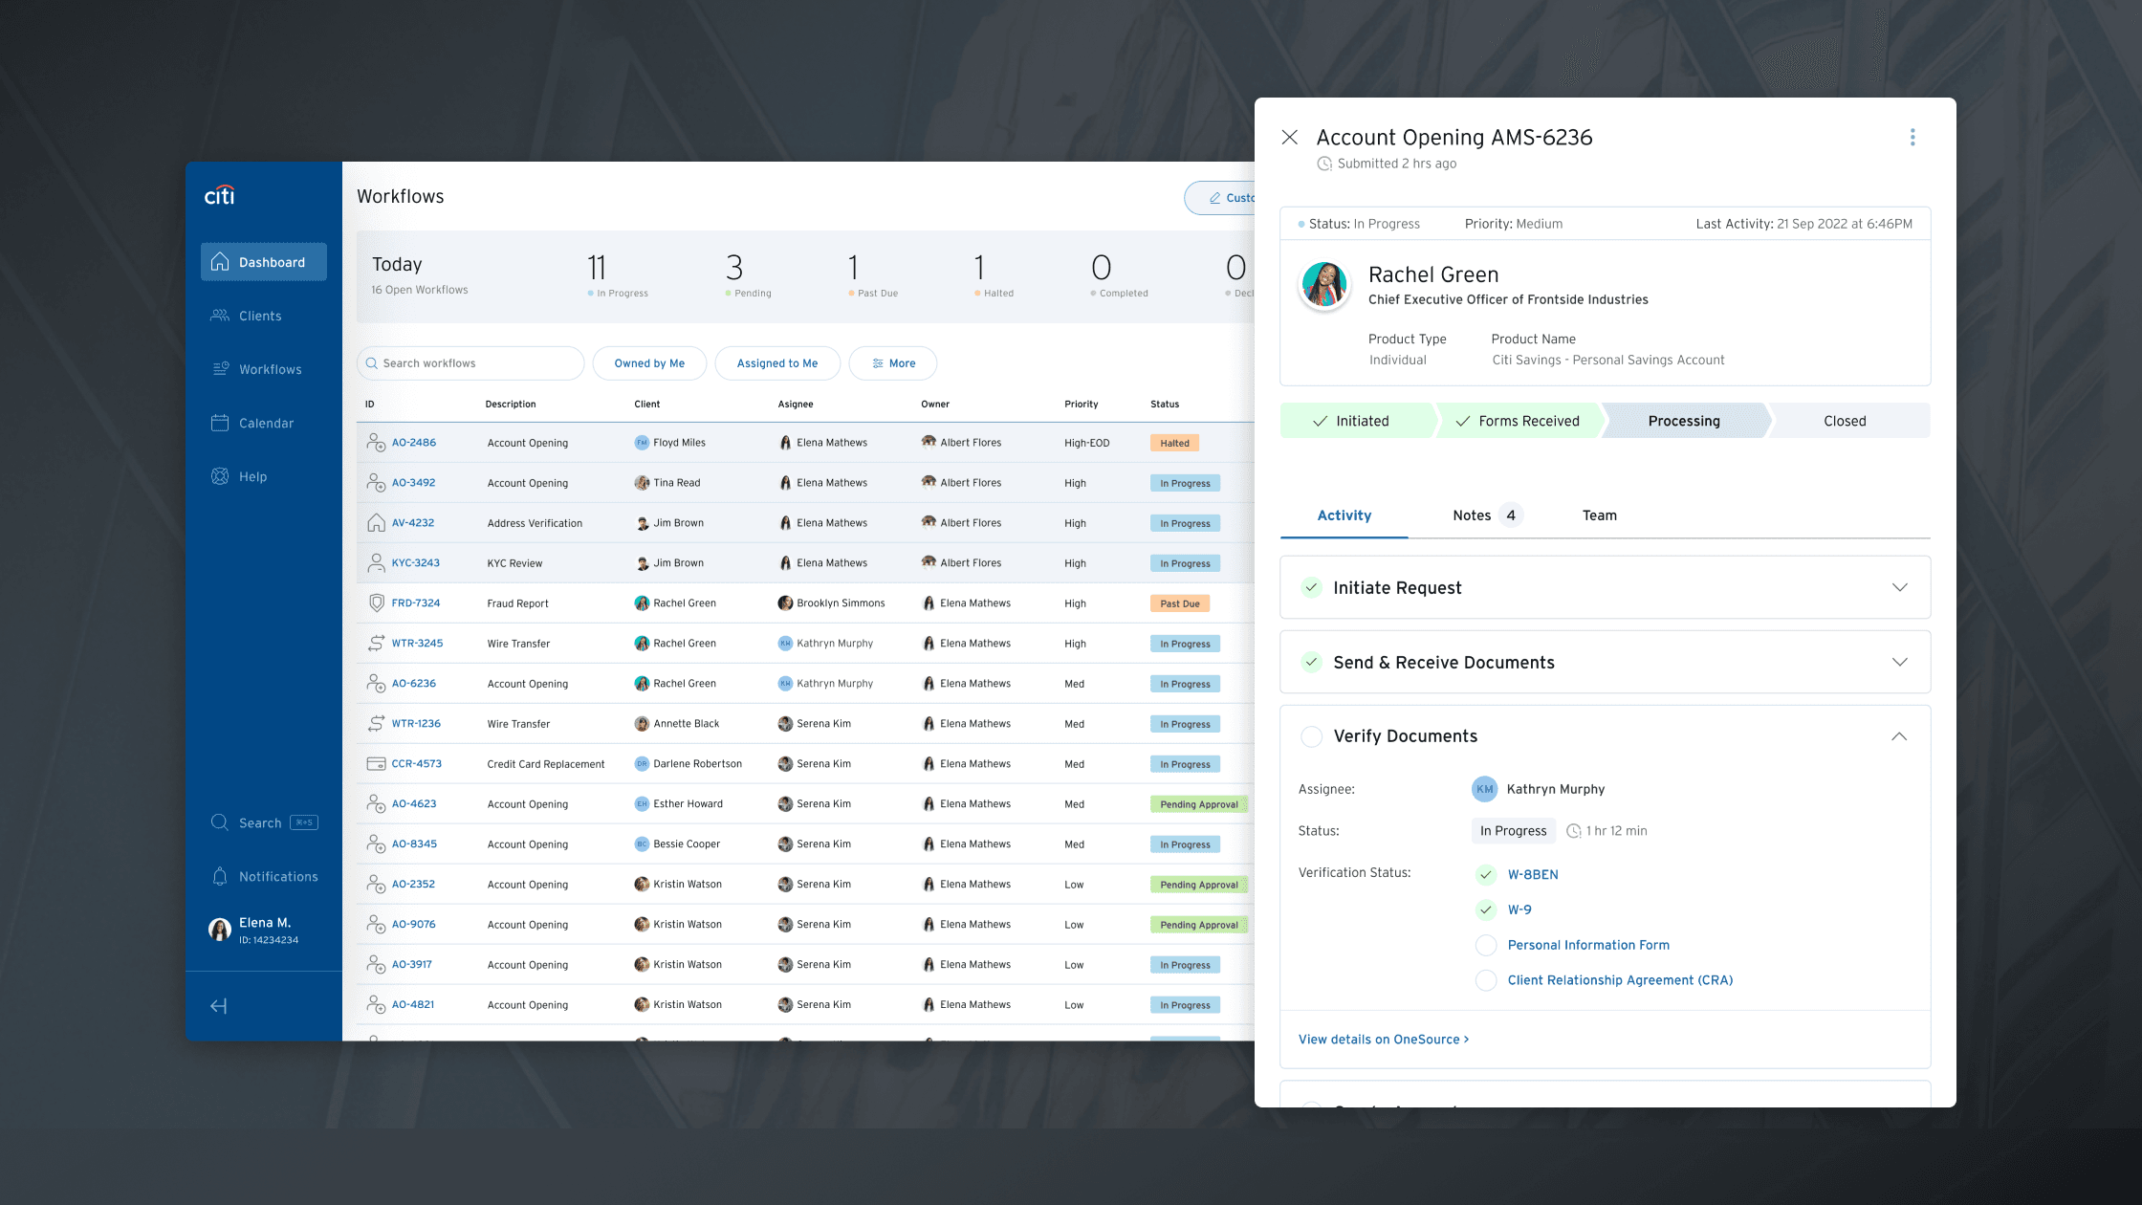Click Halted status badge for AO-2486
The image size is (2142, 1205).
1174,443
